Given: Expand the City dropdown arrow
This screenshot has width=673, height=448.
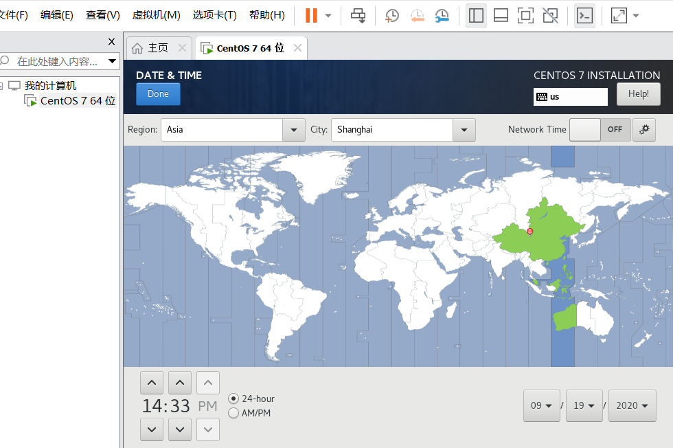Looking at the screenshot, I should 464,130.
